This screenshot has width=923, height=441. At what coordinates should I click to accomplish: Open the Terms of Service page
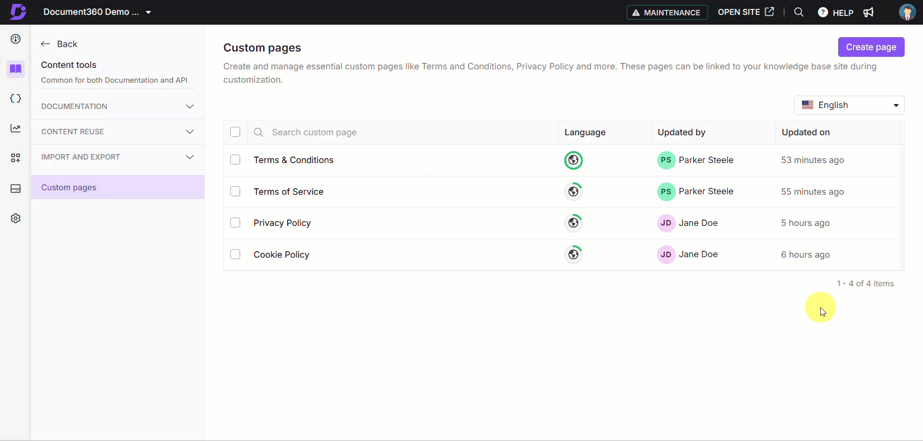click(288, 192)
